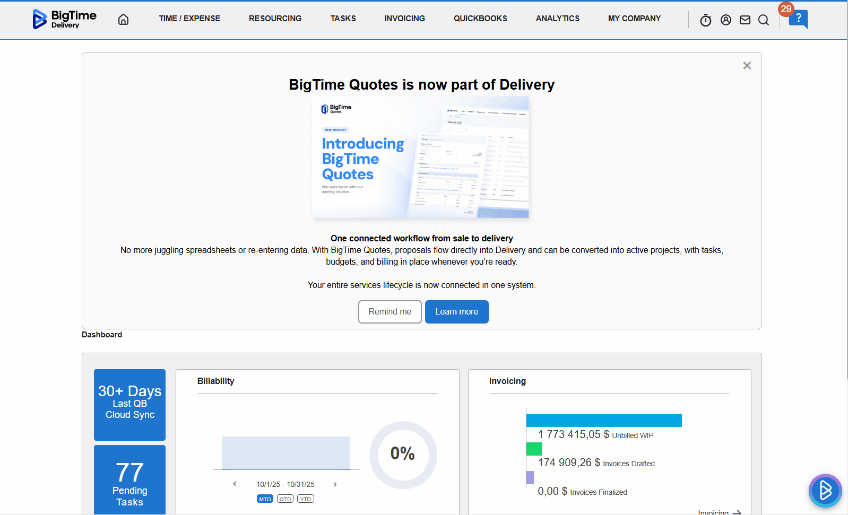Go to previous Billability date range
This screenshot has height=515, width=848.
click(235, 484)
